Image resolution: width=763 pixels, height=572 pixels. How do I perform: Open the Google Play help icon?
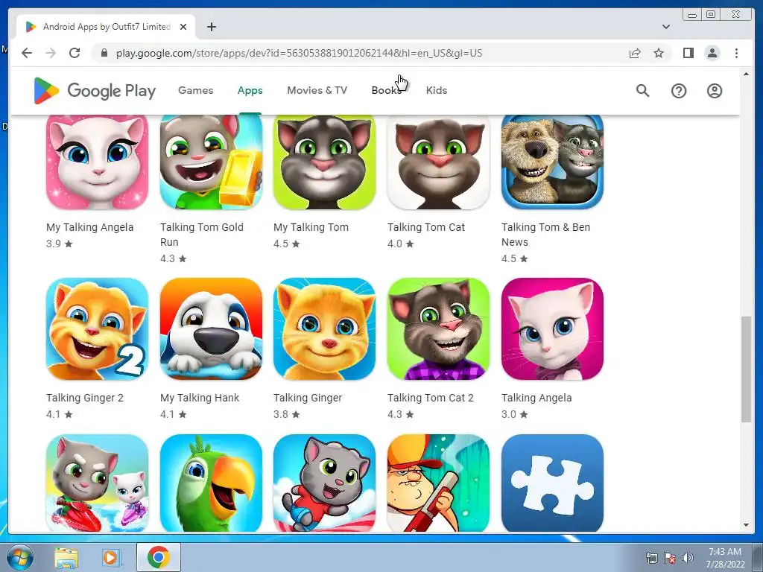pos(678,90)
